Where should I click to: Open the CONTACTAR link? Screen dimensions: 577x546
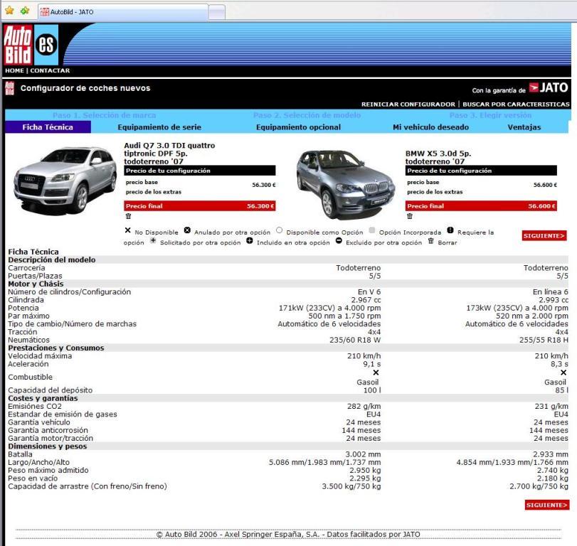coord(50,70)
